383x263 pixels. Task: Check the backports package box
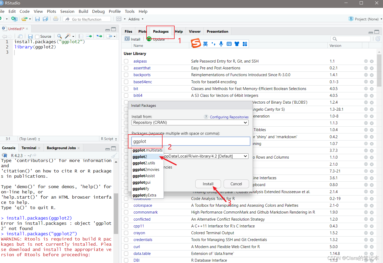pos(126,75)
